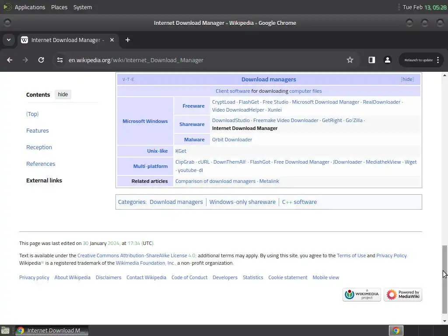Open a new browser tab

click(x=128, y=40)
